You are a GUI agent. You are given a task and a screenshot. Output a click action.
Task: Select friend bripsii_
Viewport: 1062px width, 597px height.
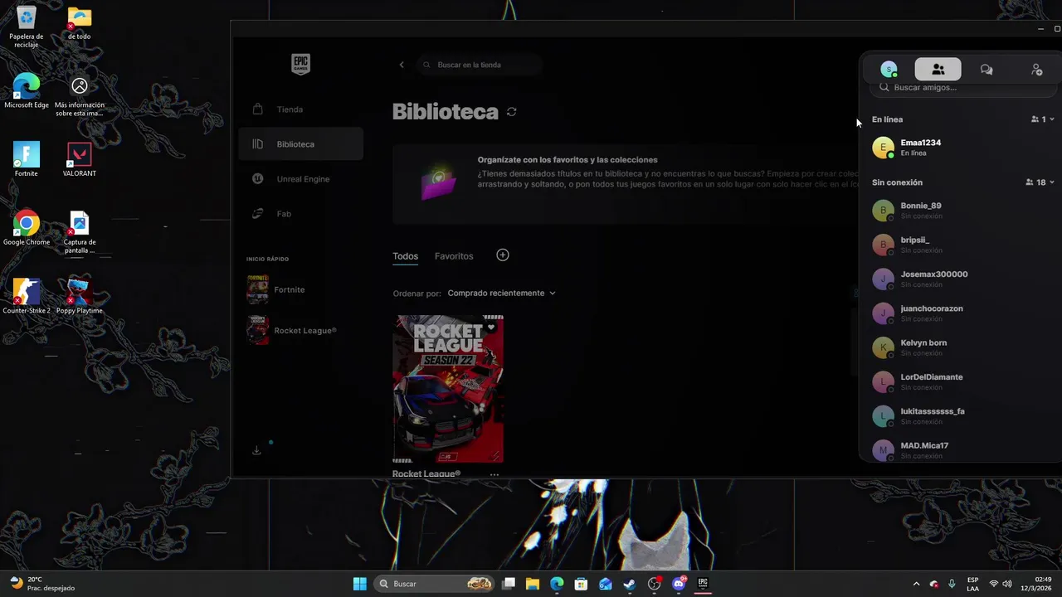coord(962,245)
